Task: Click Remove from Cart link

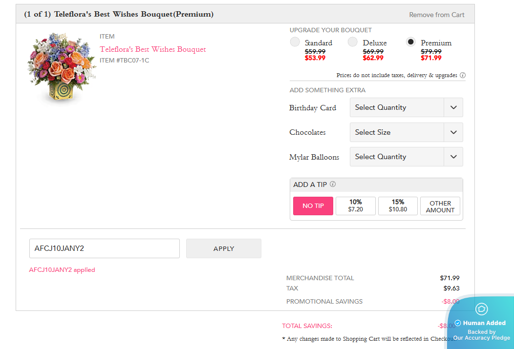Action: [437, 15]
